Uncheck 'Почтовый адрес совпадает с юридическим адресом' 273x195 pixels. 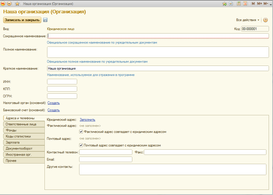click(81, 145)
